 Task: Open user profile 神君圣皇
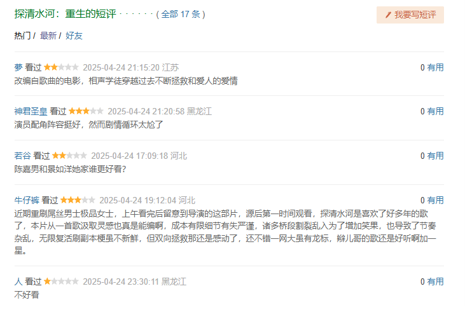point(31,111)
